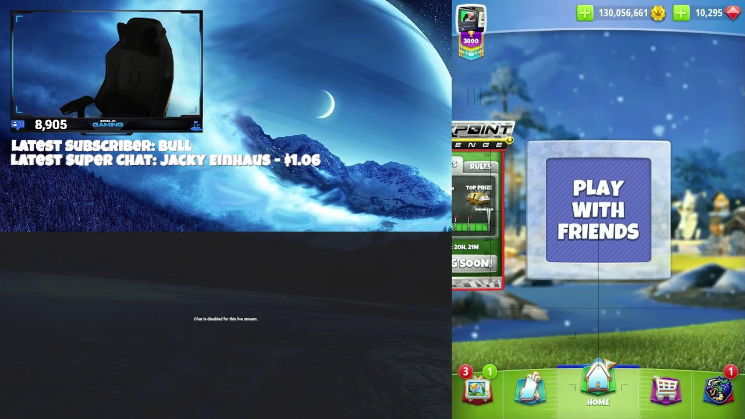
Task: Click the 130,056,661 coin balance
Action: (623, 13)
